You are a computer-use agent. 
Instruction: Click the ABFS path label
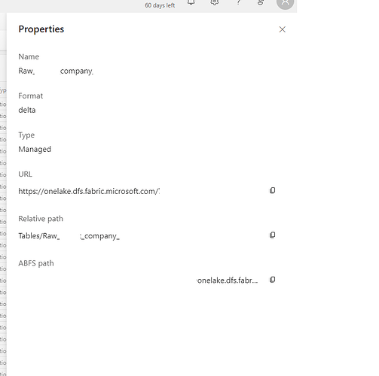click(x=36, y=263)
